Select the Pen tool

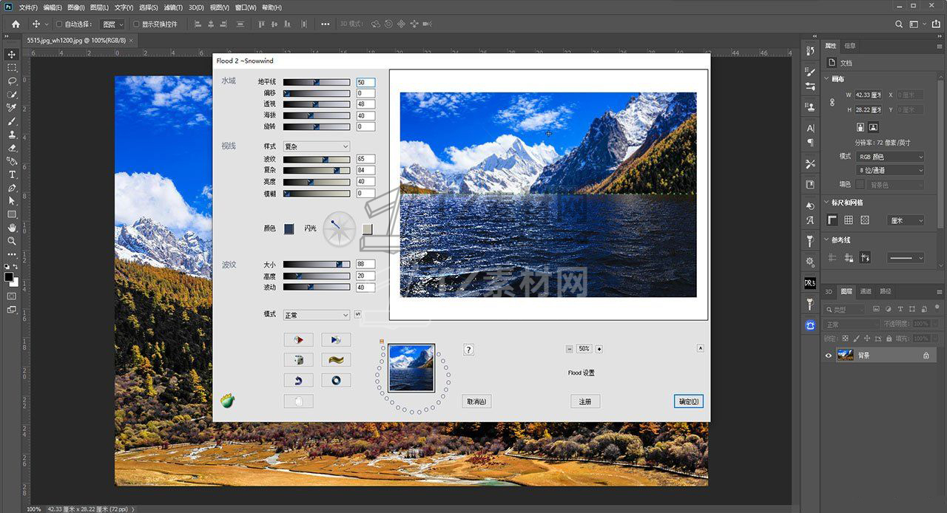[x=12, y=188]
